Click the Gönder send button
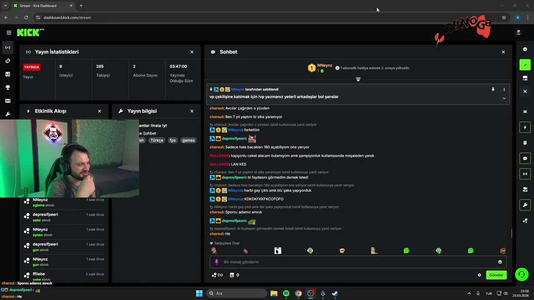 496,275
